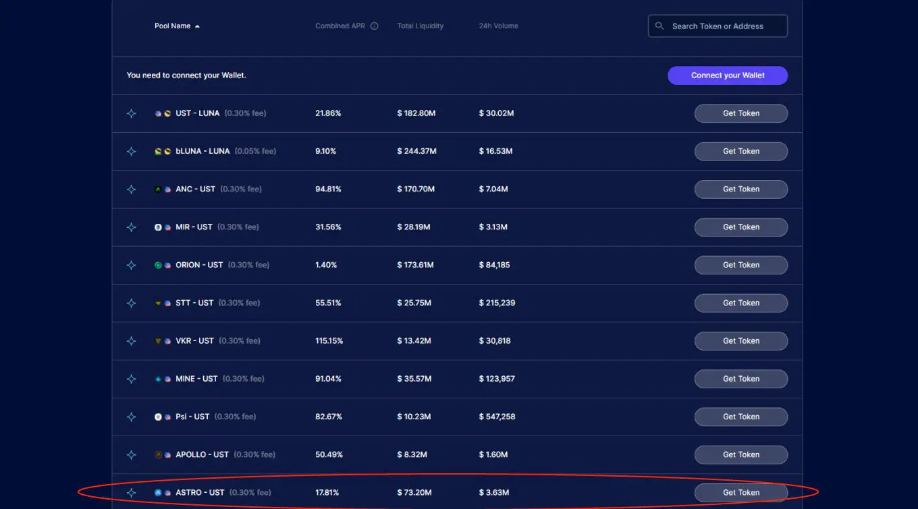Get Token for the bLUNA - LUNA pool
This screenshot has height=509, width=918.
tap(741, 151)
